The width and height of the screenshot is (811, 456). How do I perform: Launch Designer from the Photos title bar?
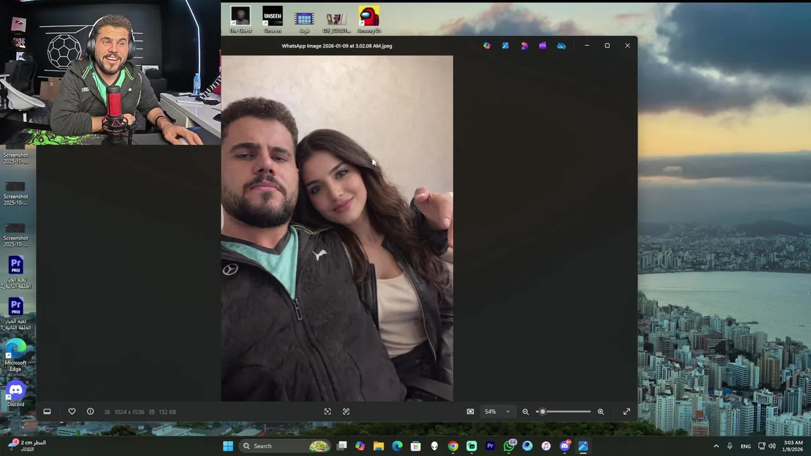coord(524,46)
